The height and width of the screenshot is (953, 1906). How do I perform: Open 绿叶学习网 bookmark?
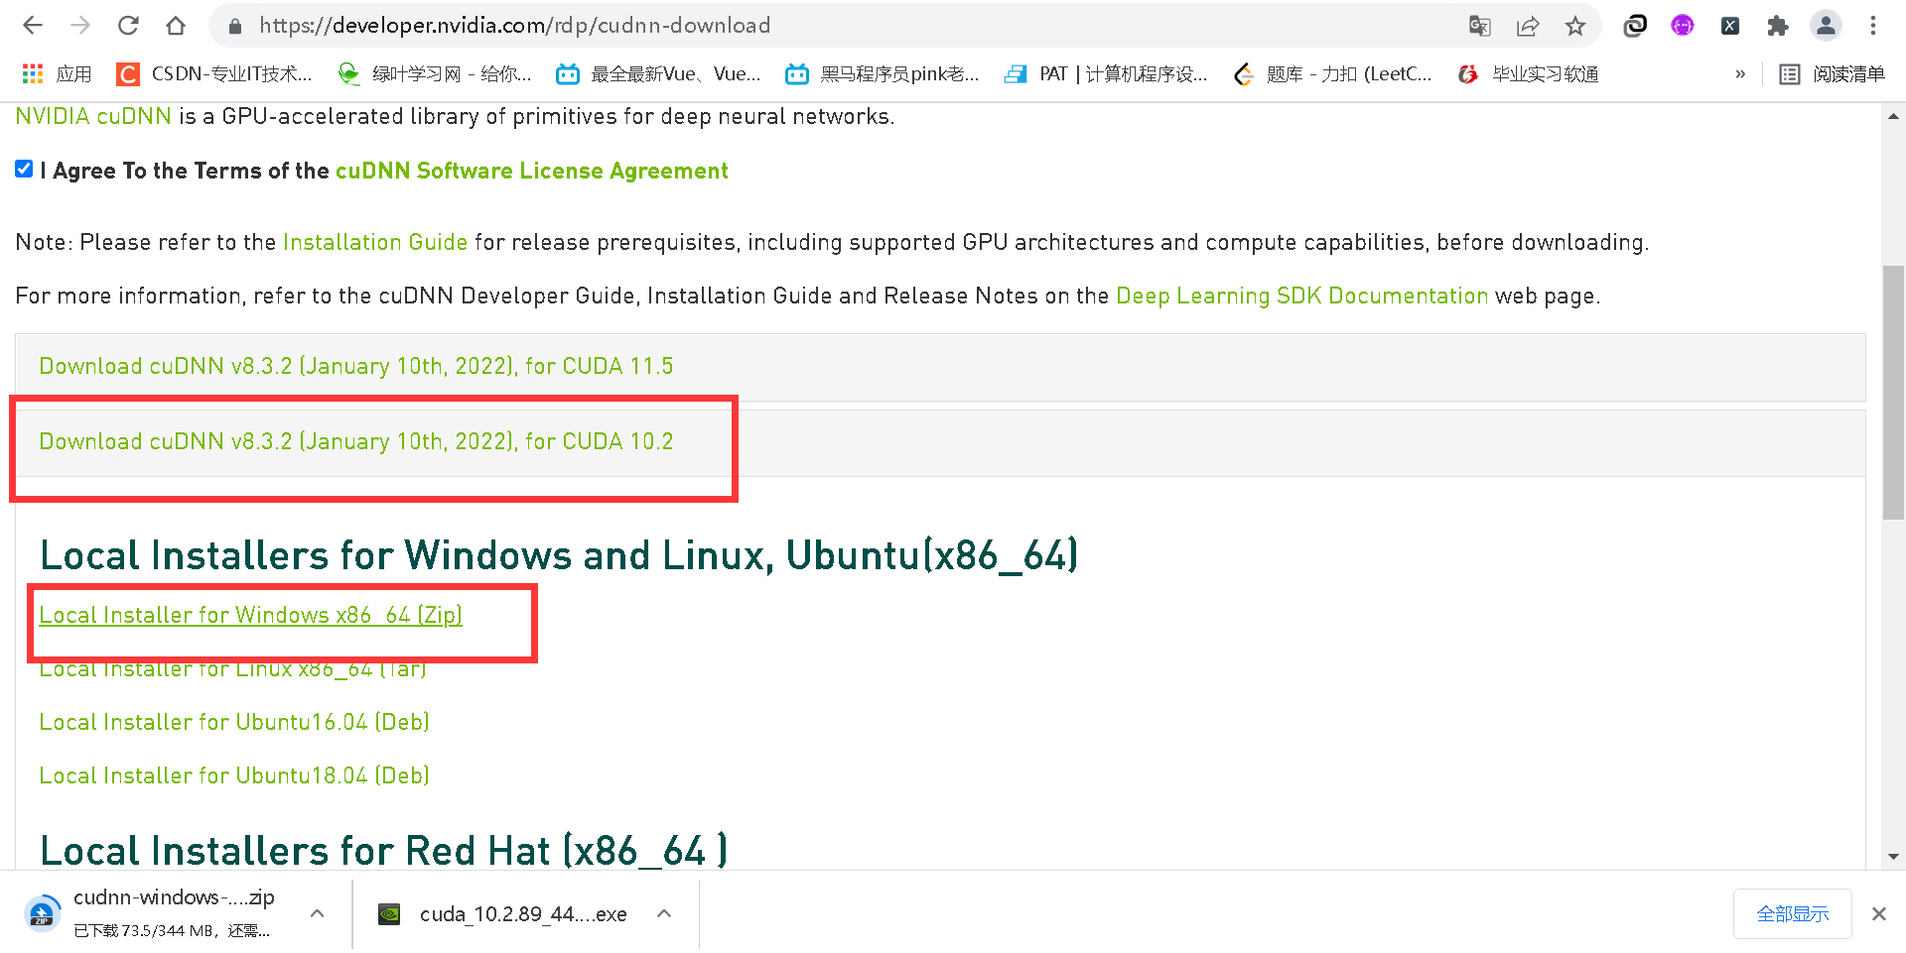point(435,74)
